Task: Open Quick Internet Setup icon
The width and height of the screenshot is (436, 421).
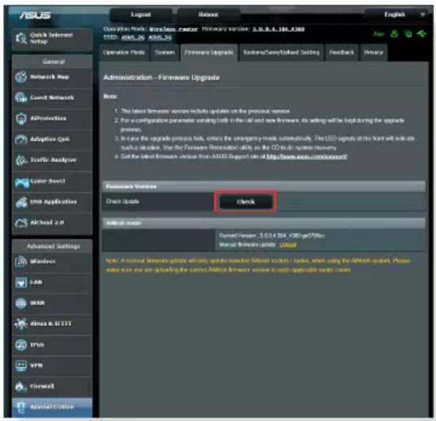Action: coord(21,38)
